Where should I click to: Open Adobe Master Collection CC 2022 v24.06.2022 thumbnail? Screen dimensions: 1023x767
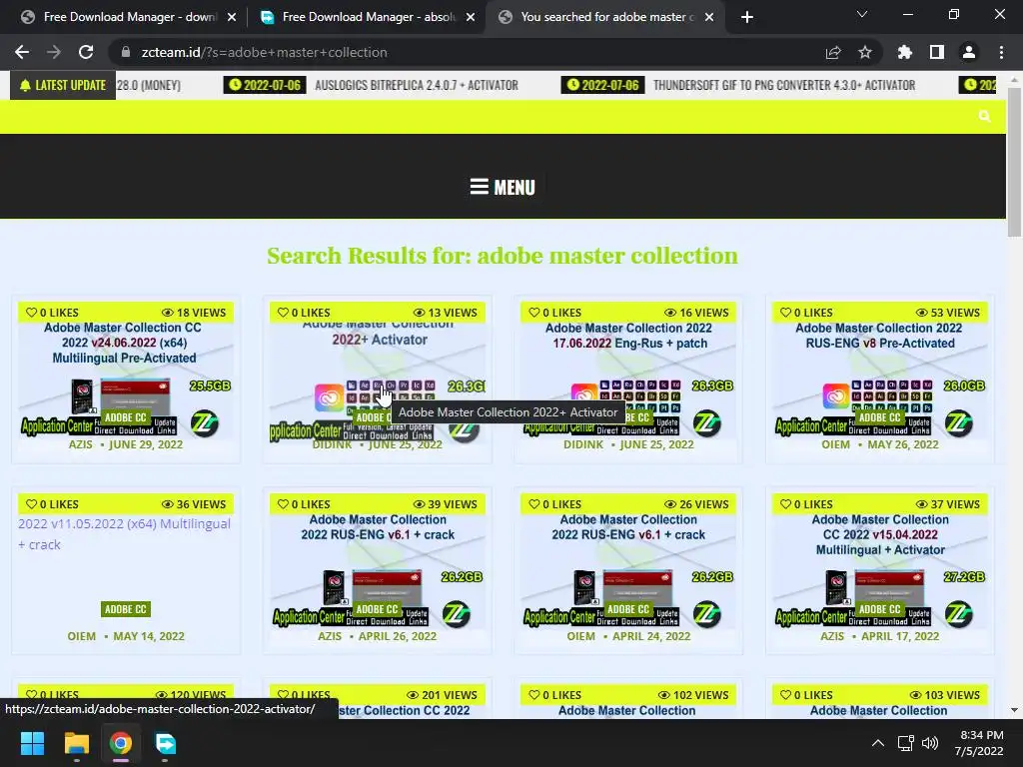click(126, 378)
